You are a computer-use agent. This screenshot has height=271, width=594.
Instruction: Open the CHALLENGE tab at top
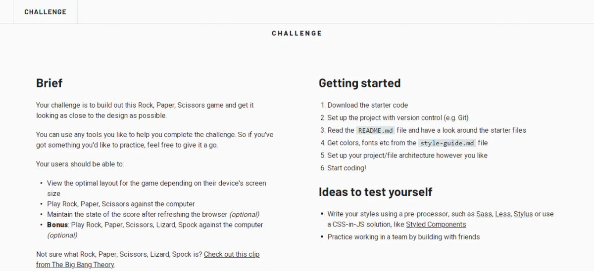(x=45, y=12)
